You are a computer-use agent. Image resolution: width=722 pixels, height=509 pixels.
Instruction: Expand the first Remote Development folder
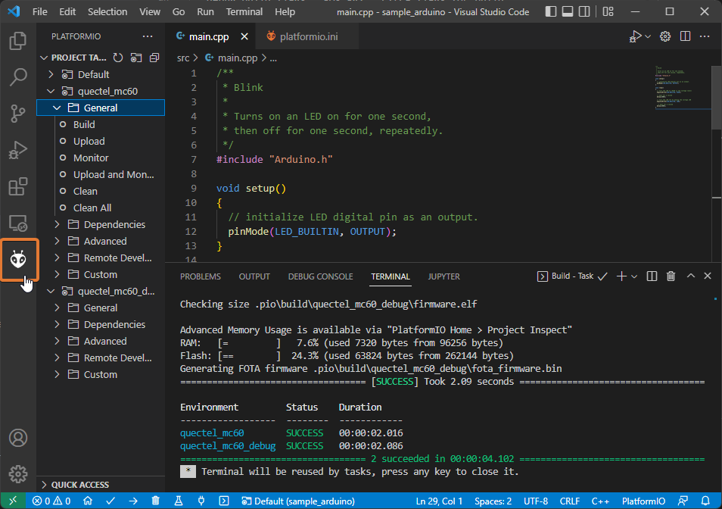coord(57,258)
